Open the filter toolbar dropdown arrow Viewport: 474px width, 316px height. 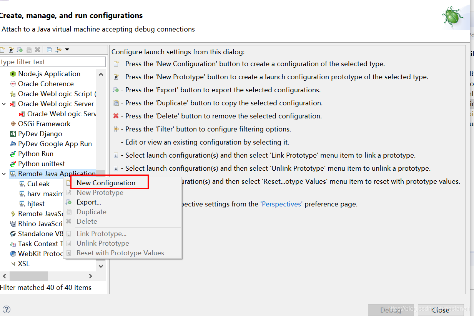click(x=67, y=50)
